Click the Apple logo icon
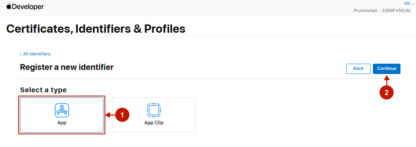This screenshot has width=416, height=147. 9,7
